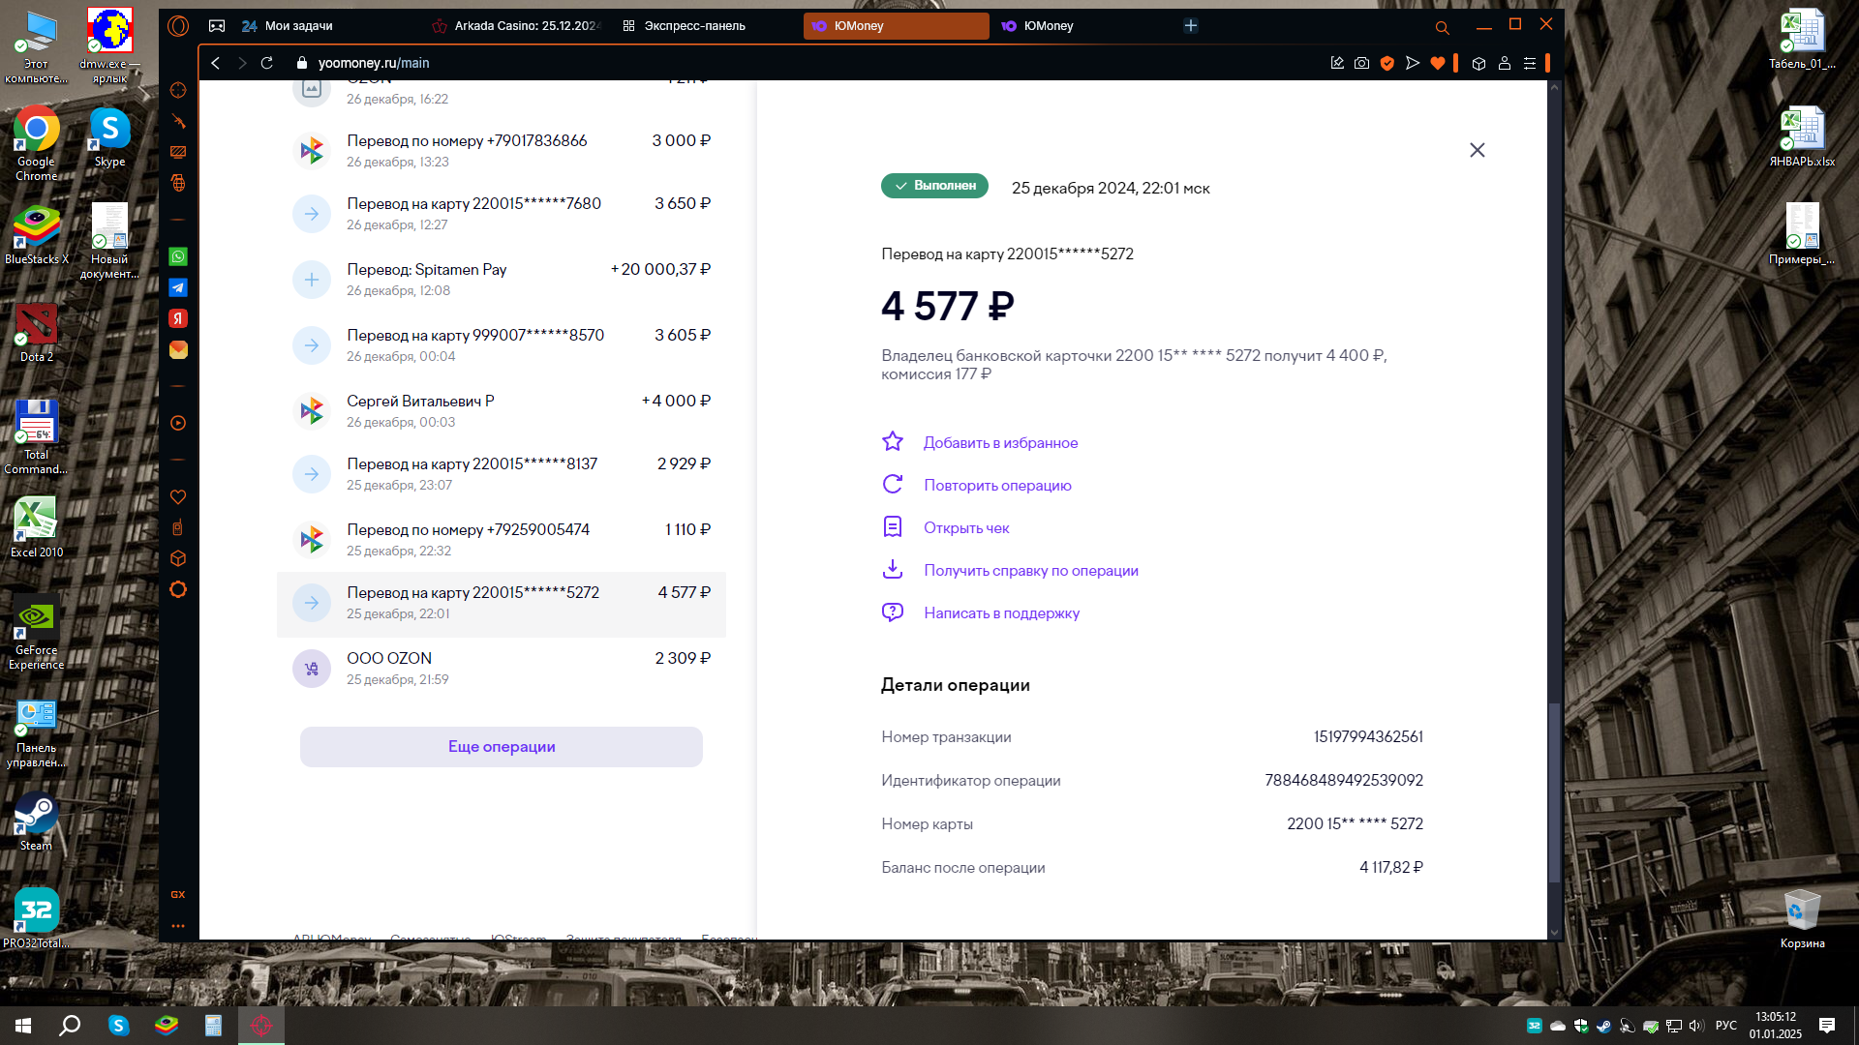Open the workspaces icon near tabs
The width and height of the screenshot is (1859, 1045).
pos(217,26)
